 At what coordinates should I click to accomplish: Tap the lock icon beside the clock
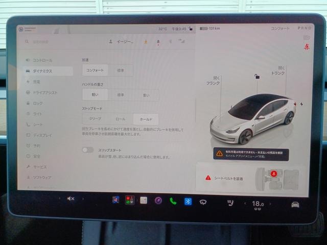point(191,29)
